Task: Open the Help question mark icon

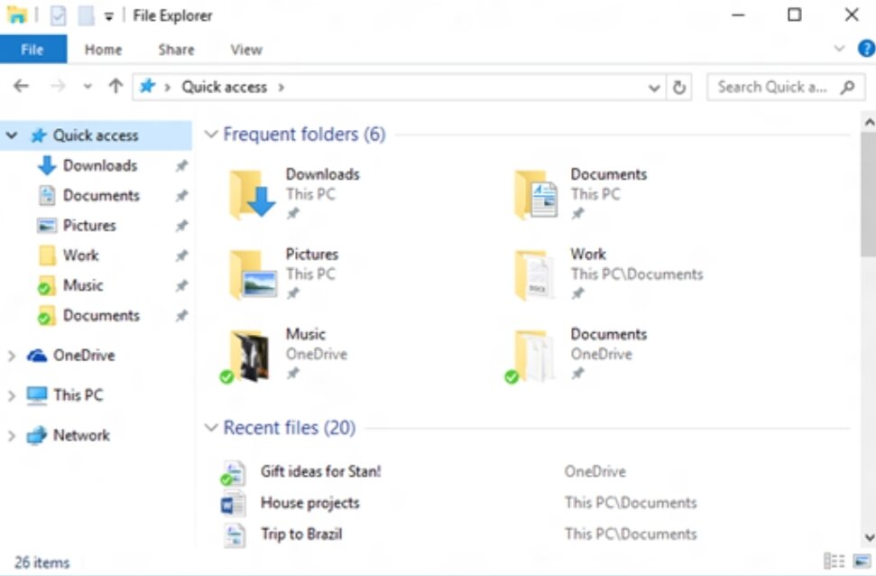Action: pos(866,49)
